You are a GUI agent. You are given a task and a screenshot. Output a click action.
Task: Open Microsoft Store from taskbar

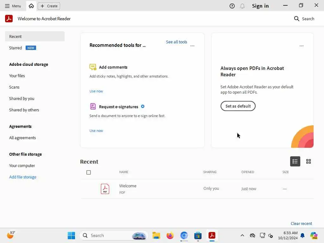tap(198, 235)
